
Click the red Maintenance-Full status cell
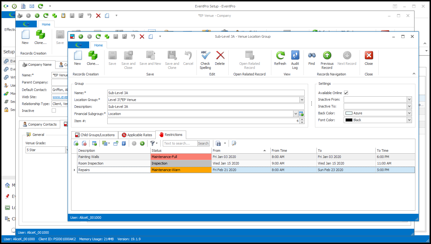pos(181,157)
